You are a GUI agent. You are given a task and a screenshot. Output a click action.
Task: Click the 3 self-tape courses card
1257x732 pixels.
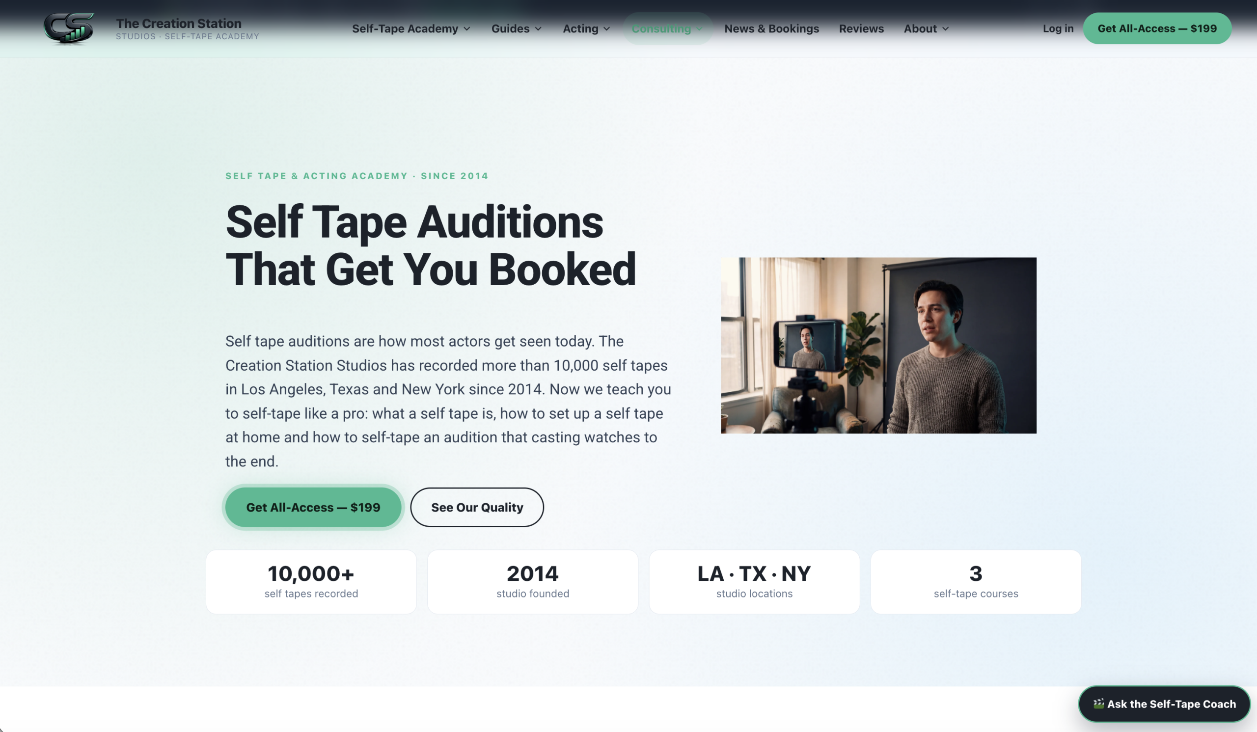[976, 581]
